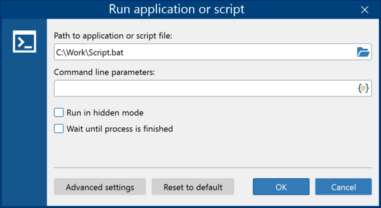
Task: Confirm with the OK button
Action: pyautogui.click(x=281, y=187)
